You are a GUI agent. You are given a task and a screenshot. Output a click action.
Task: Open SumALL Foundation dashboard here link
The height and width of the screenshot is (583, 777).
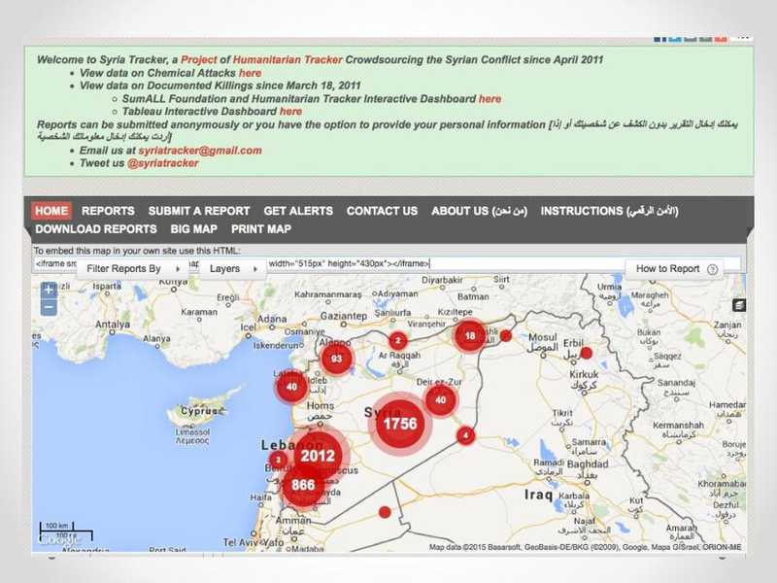click(x=490, y=99)
